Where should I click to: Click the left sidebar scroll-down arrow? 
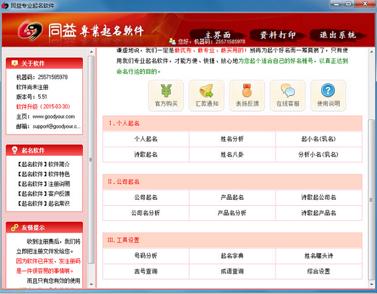click(x=92, y=284)
